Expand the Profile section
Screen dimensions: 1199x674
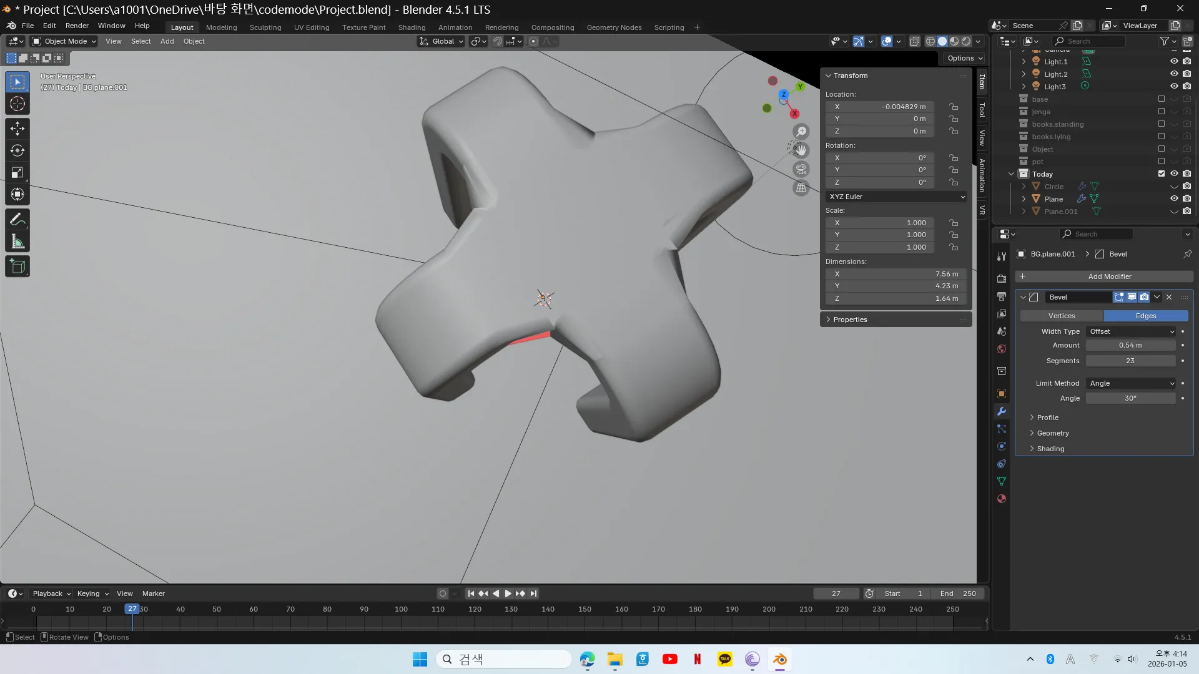(1047, 418)
